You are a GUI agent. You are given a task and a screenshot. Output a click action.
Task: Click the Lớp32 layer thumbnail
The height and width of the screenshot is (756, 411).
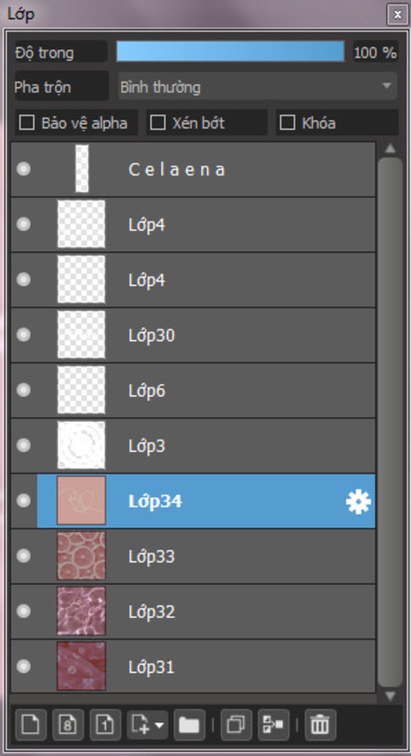pos(81,611)
